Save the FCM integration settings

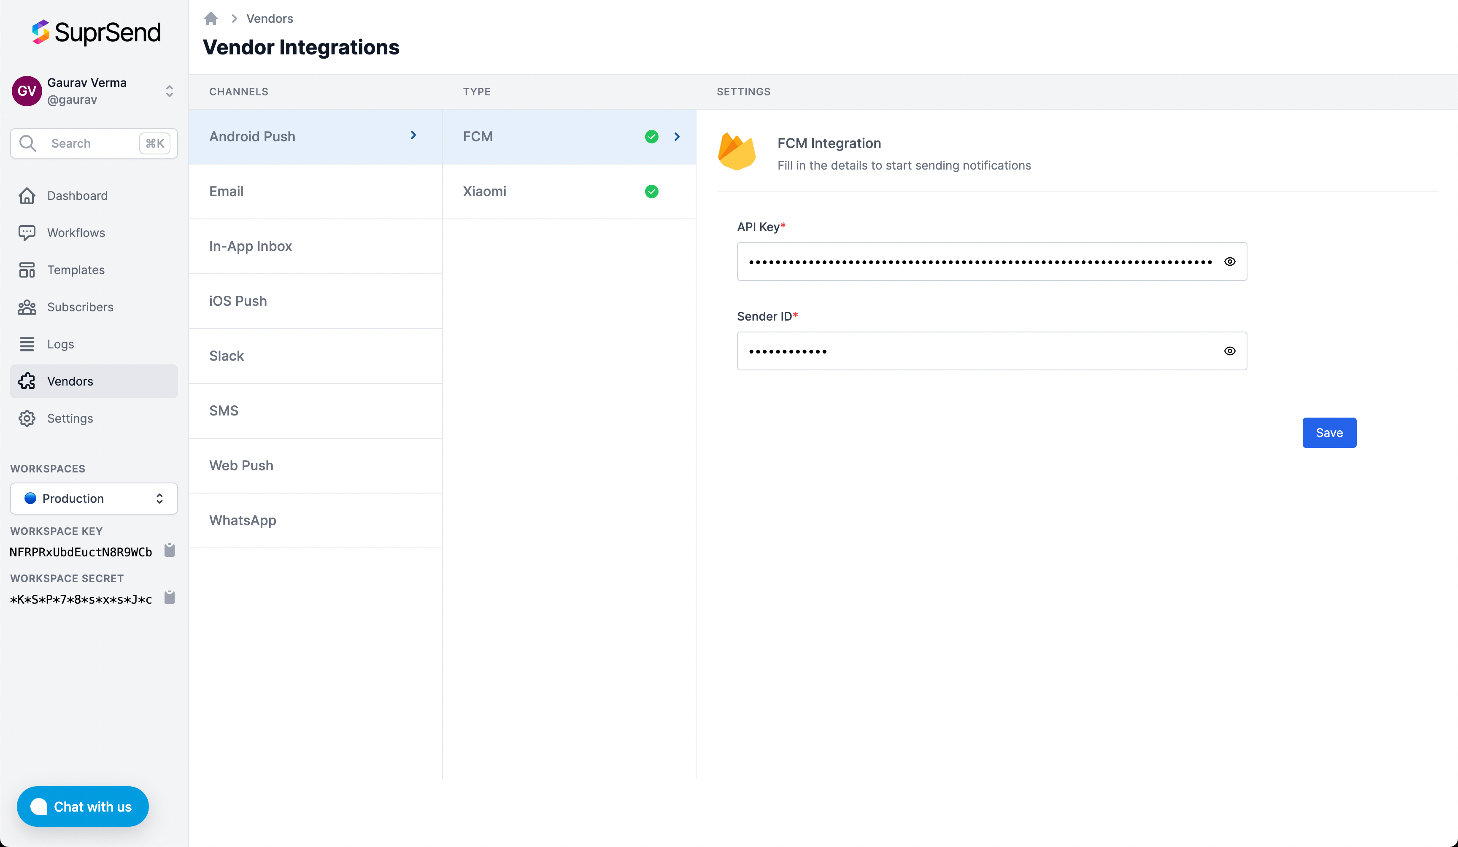point(1328,433)
